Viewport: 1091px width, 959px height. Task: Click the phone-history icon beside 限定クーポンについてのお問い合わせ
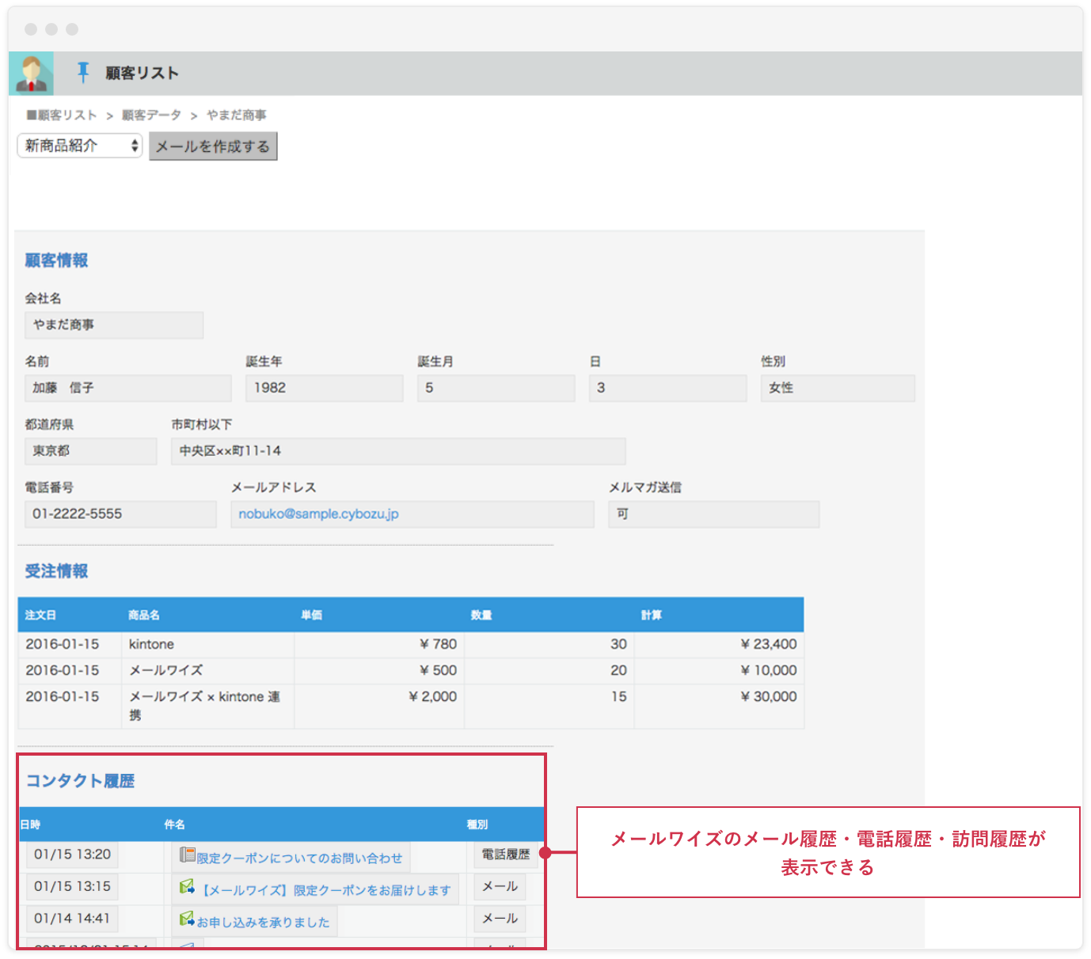point(188,855)
